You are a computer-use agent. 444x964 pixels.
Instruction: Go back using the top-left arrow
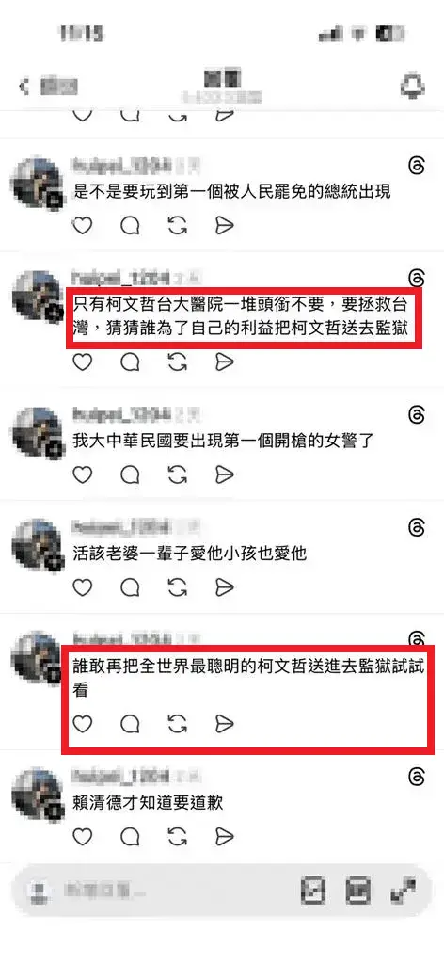24,87
